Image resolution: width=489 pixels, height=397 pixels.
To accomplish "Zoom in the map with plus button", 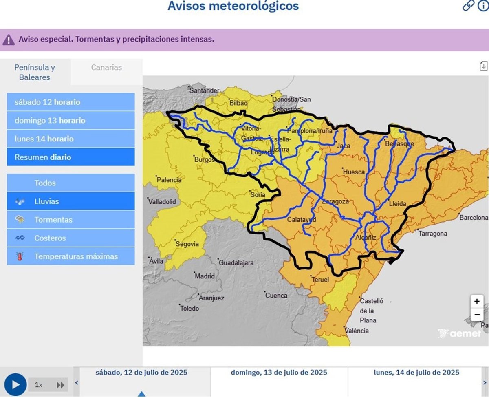I will [x=477, y=302].
